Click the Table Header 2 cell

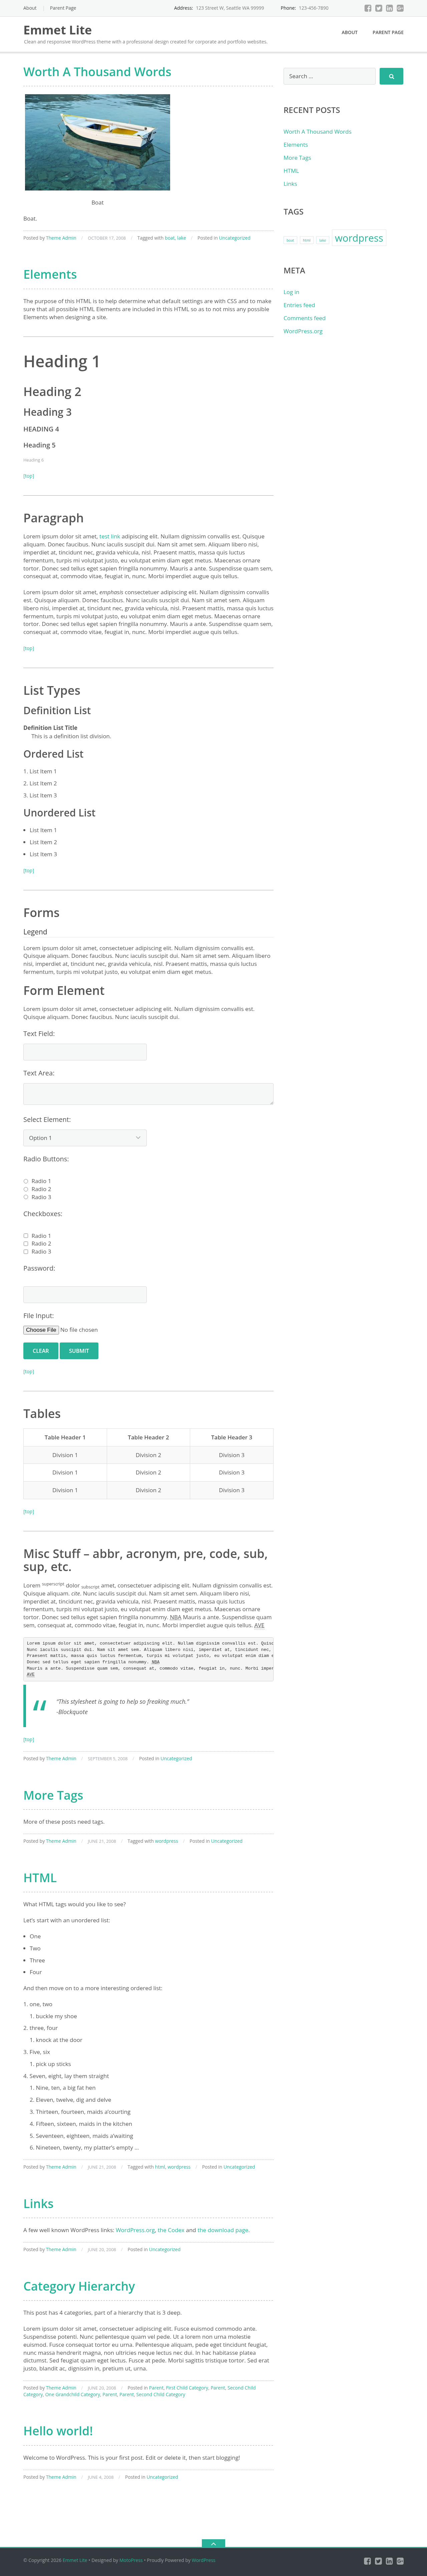[x=149, y=1437]
